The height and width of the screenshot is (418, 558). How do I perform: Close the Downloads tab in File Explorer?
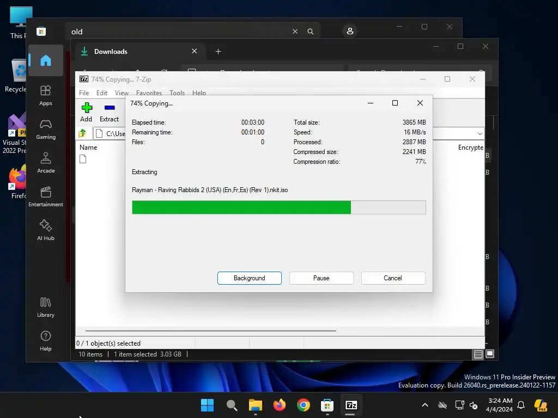(195, 51)
